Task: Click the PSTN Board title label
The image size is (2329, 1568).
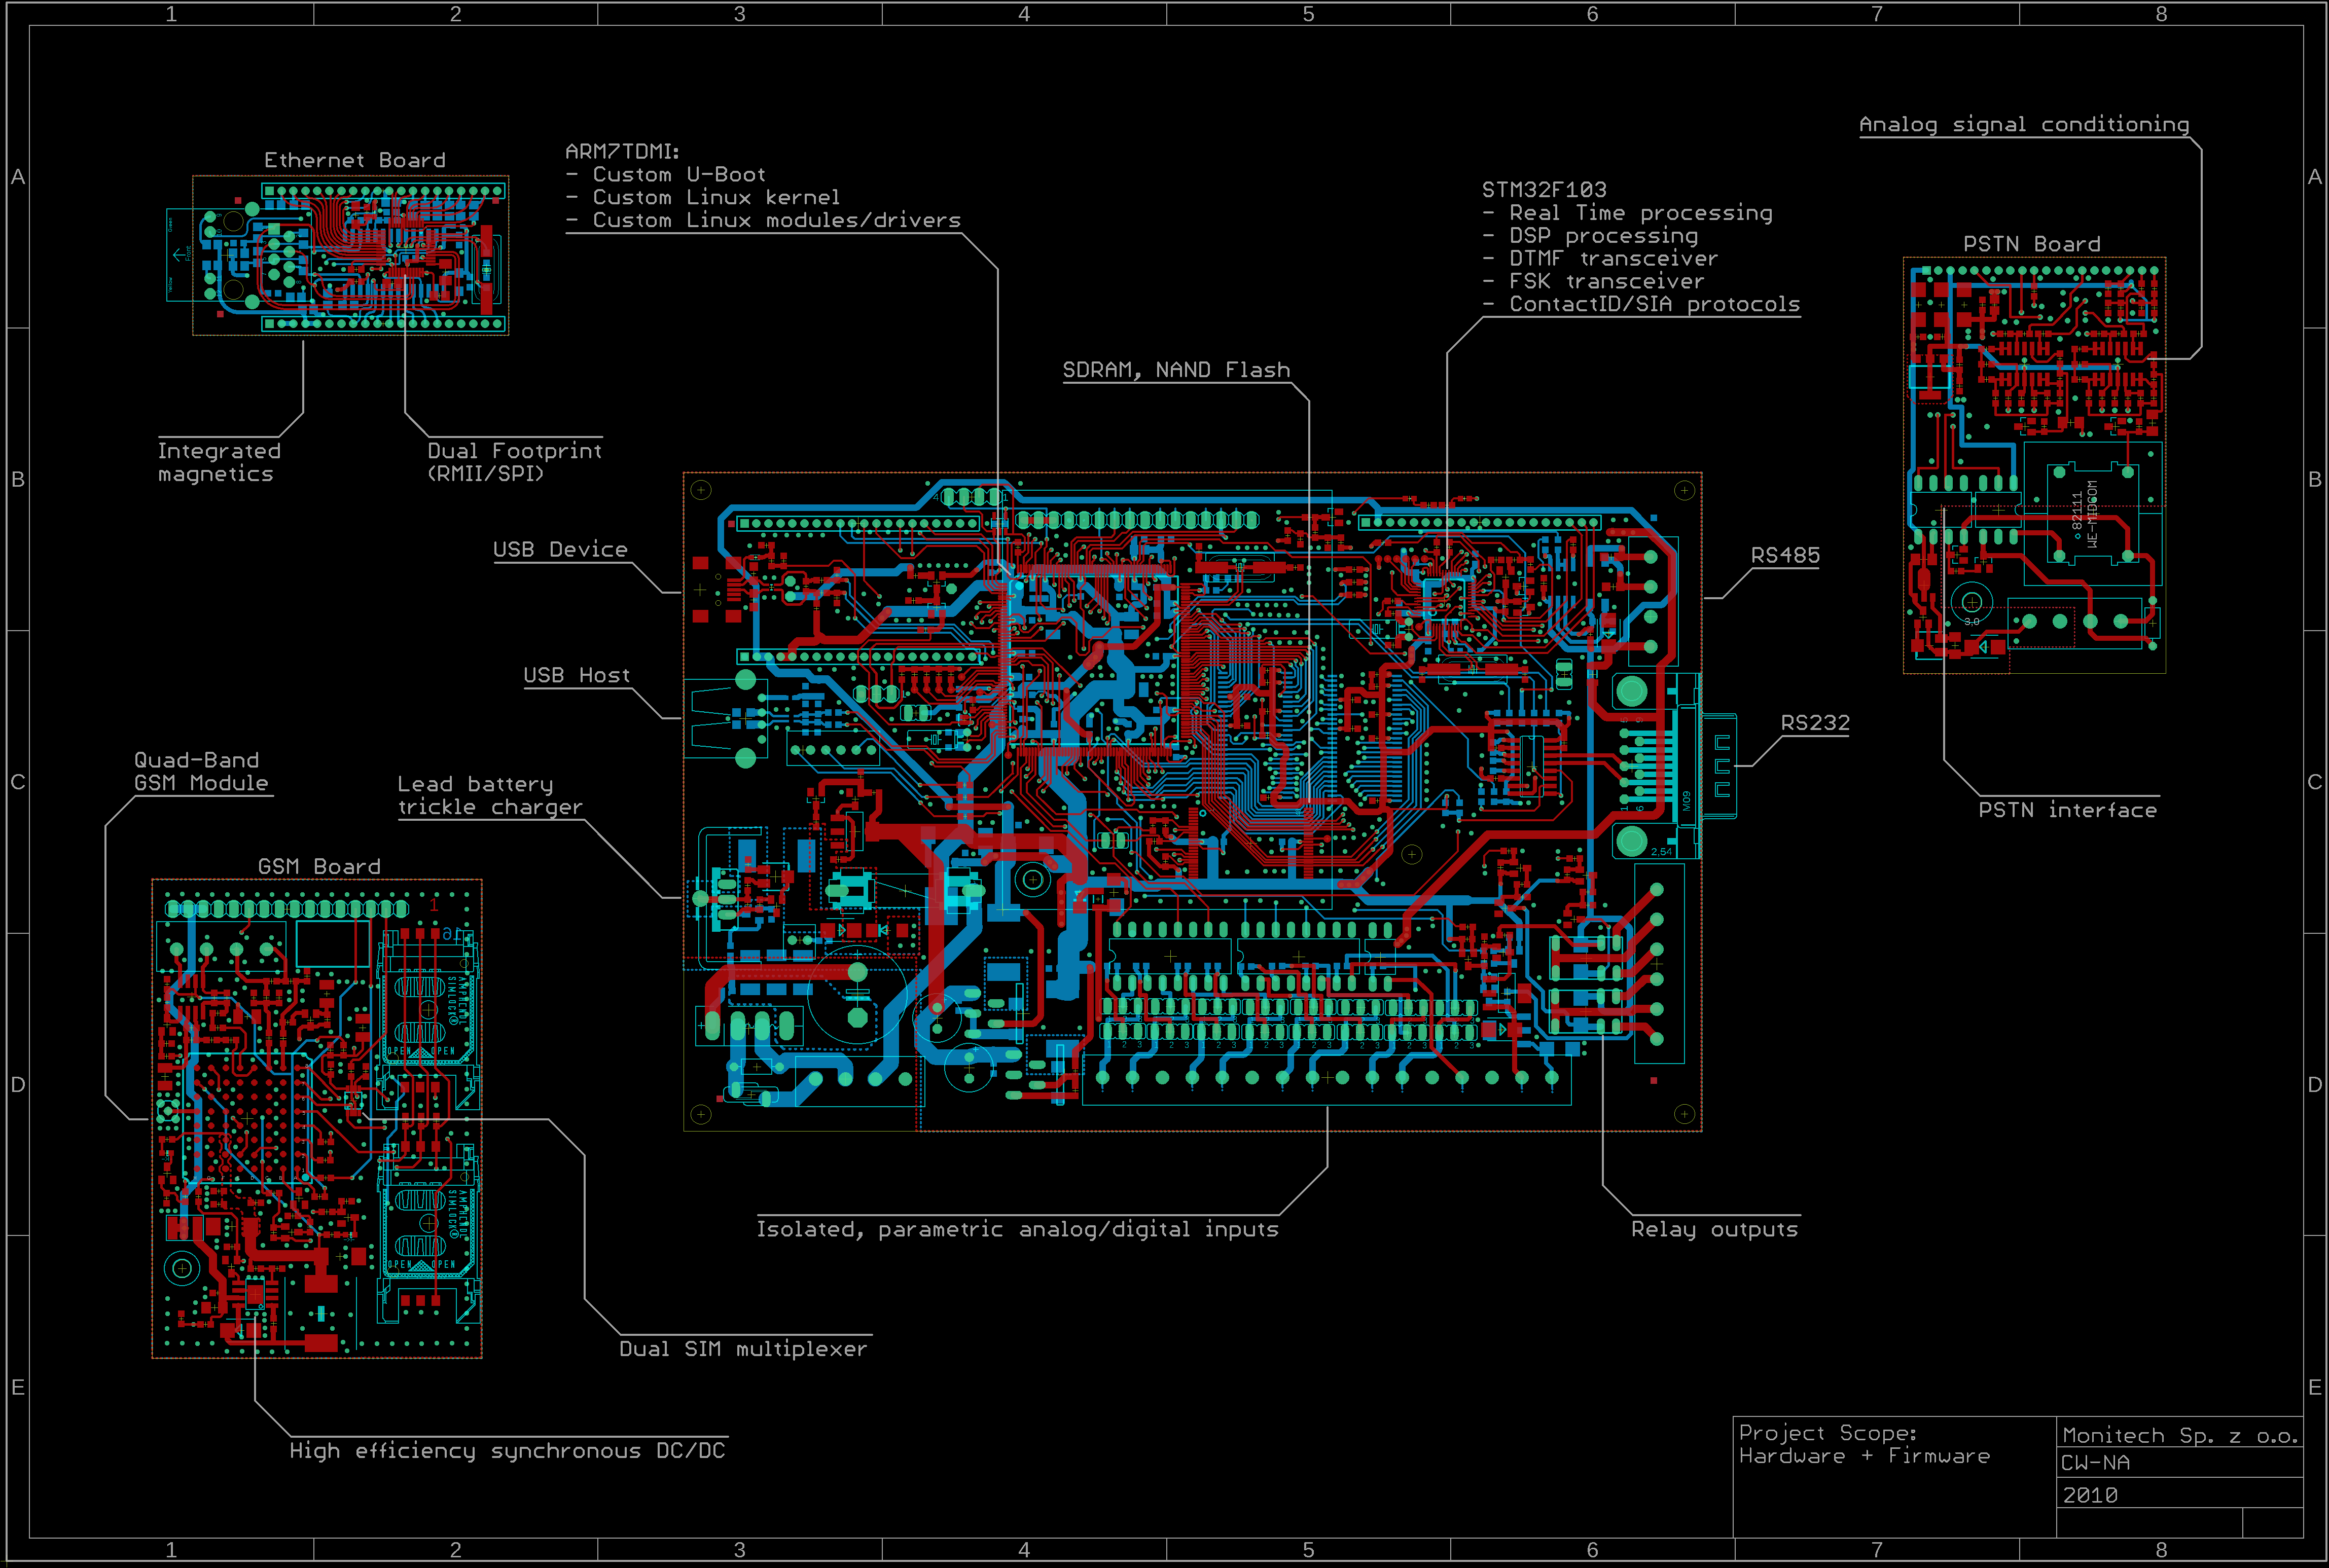Action: [2031, 244]
